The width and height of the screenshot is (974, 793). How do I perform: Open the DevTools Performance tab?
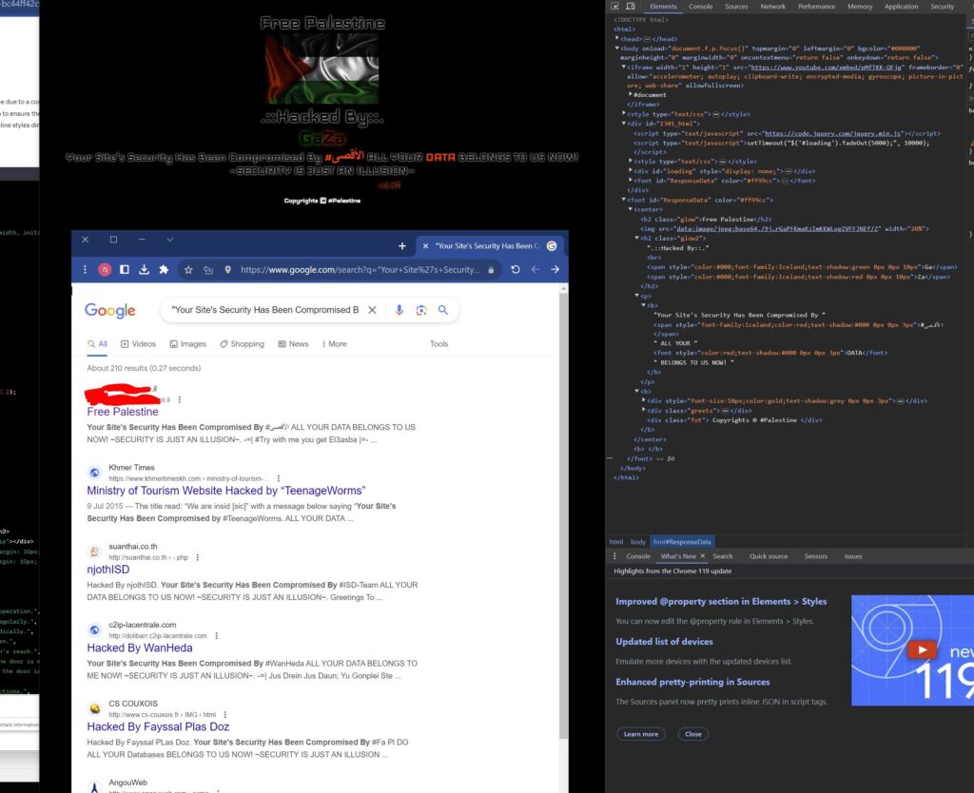tap(816, 7)
